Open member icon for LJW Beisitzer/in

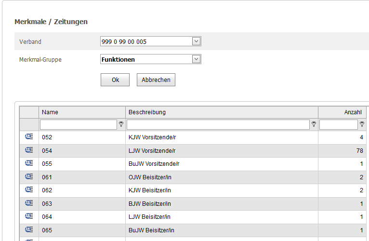click(x=29, y=216)
